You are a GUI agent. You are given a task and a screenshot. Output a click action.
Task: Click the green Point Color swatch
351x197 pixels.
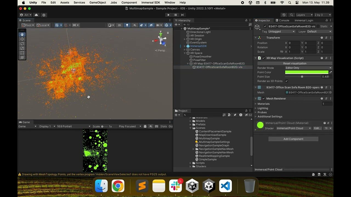click(307, 72)
